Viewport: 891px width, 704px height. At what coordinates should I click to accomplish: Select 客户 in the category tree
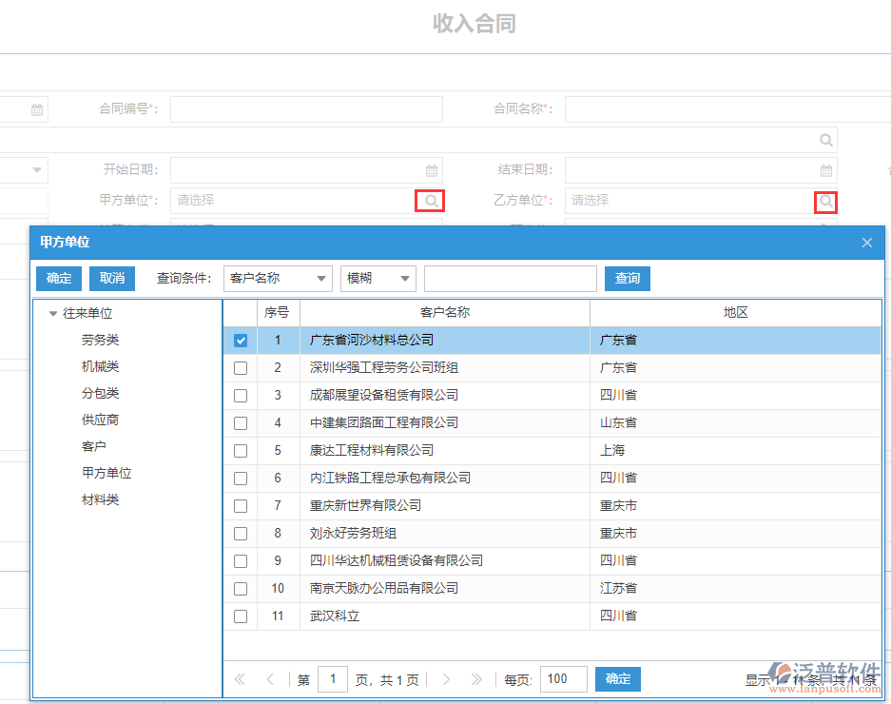pyautogui.click(x=91, y=445)
